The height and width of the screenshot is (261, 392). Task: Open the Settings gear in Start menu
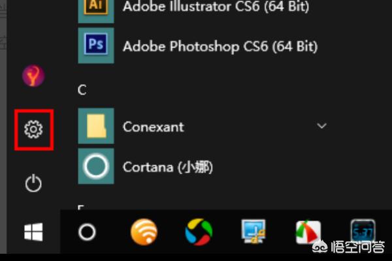point(33,129)
